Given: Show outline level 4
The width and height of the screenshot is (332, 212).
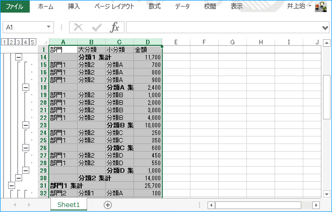Looking at the screenshot, I should click(25, 42).
